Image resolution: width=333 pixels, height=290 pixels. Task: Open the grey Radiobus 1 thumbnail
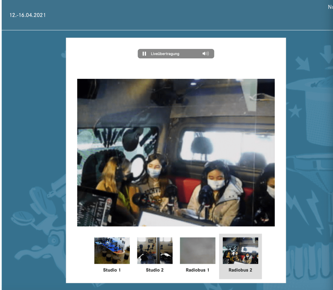pyautogui.click(x=198, y=250)
